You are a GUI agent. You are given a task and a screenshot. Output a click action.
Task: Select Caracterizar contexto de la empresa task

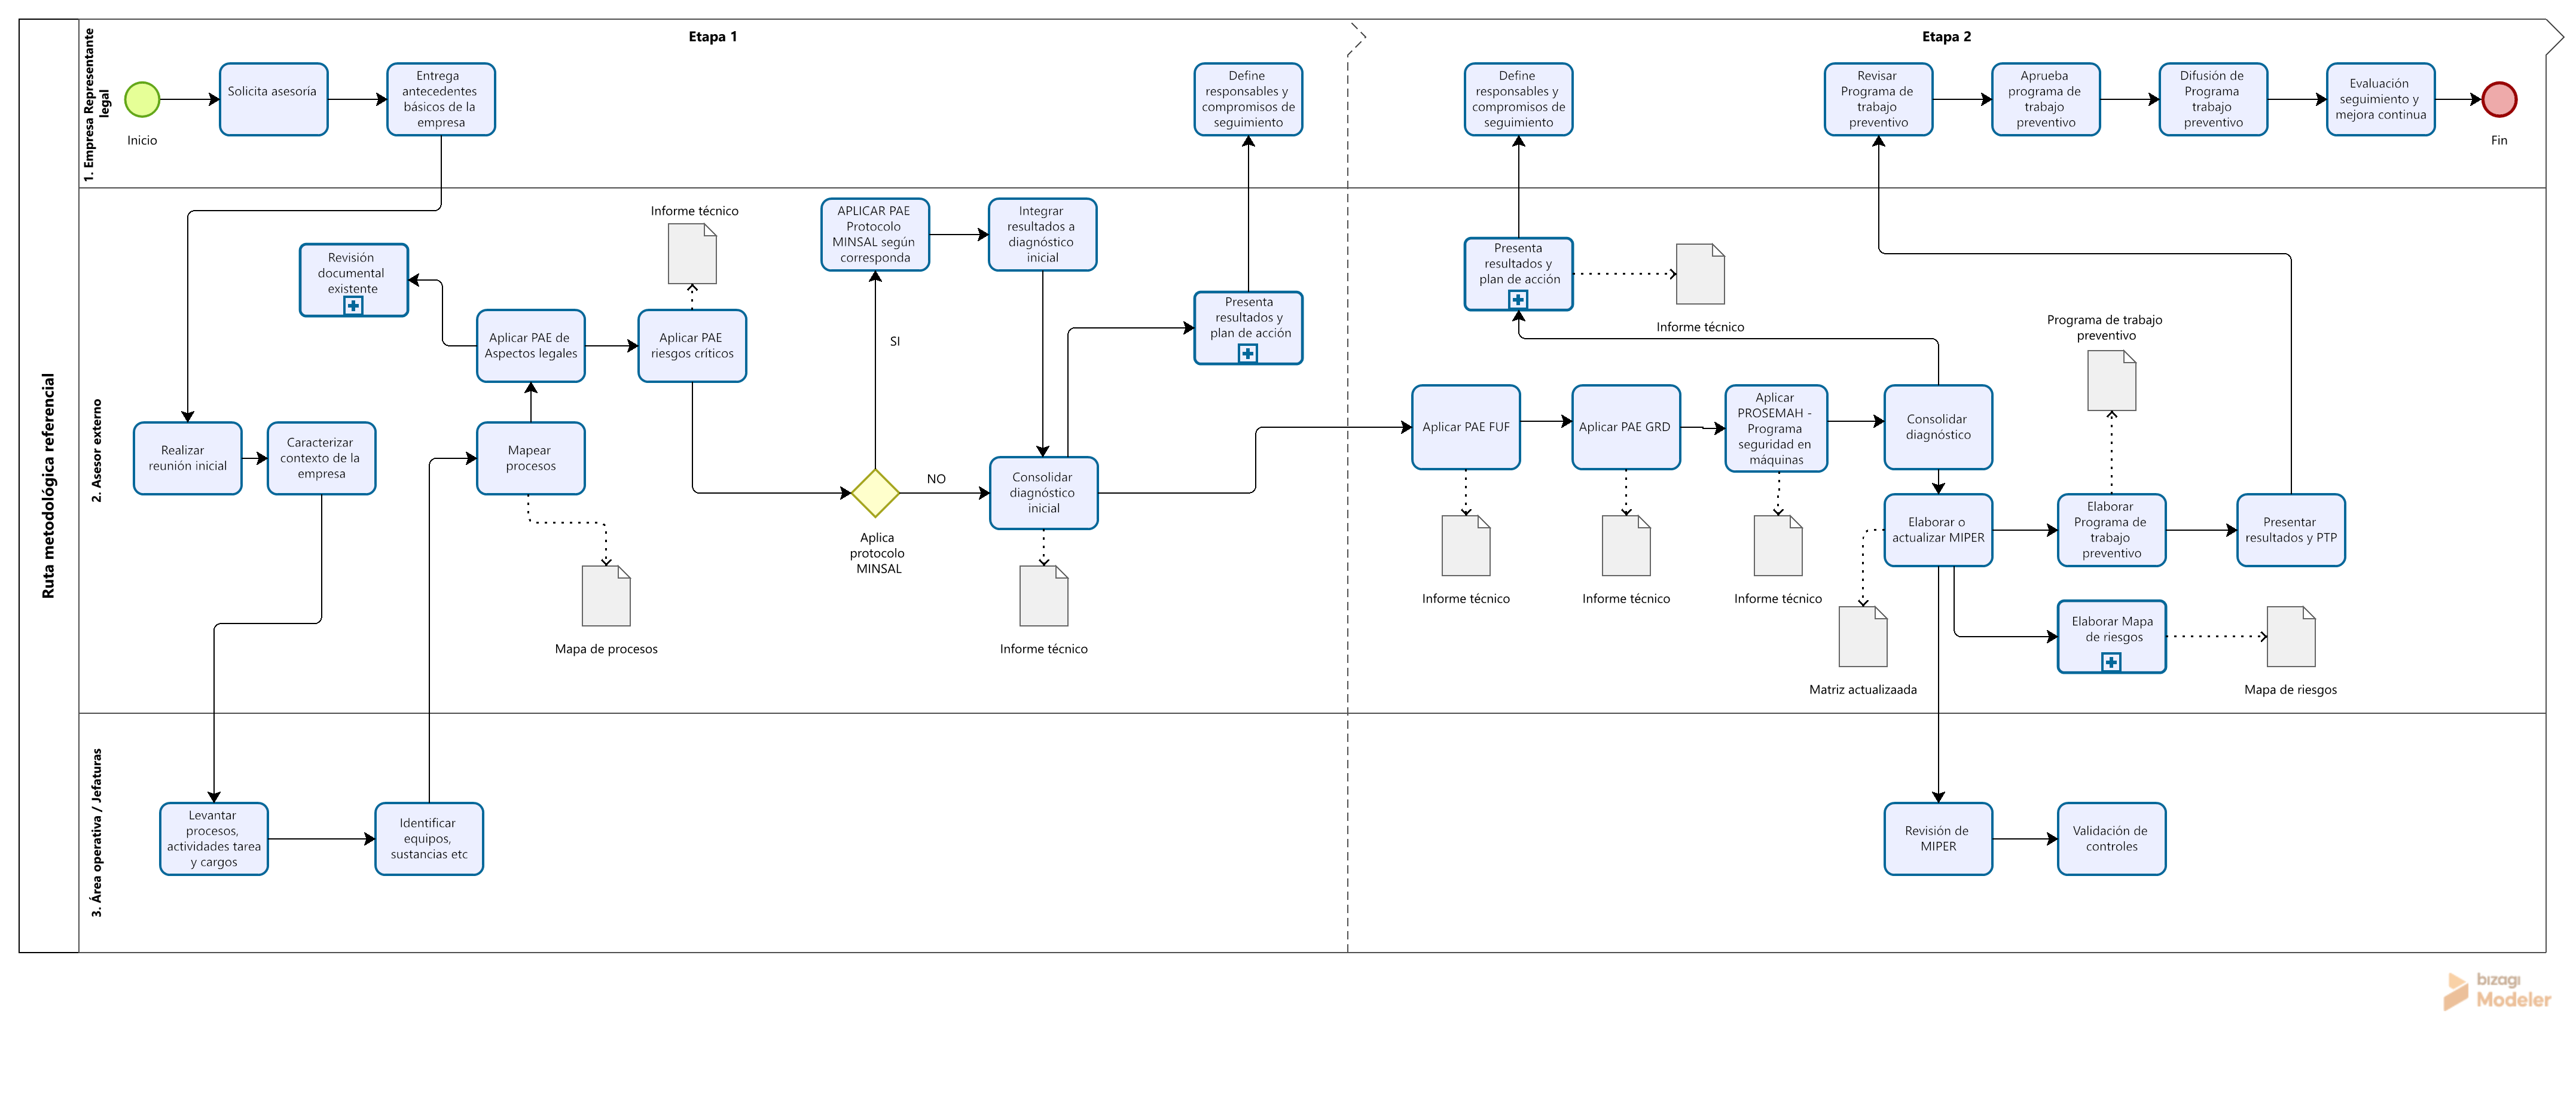[x=321, y=458]
